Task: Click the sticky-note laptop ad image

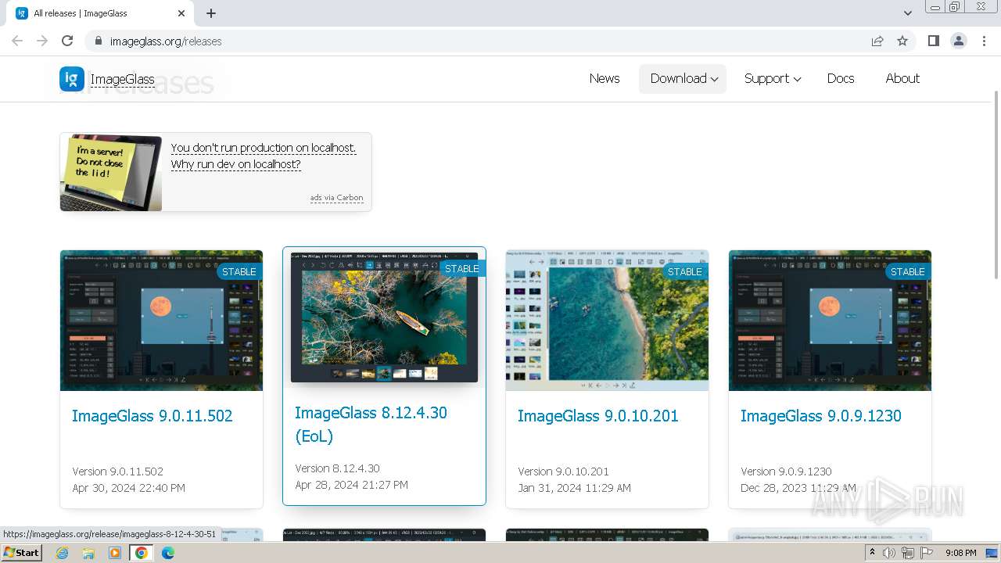Action: [x=111, y=172]
